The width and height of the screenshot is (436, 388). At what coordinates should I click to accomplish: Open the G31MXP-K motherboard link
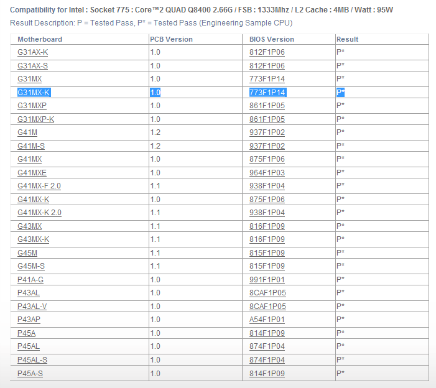click(36, 119)
